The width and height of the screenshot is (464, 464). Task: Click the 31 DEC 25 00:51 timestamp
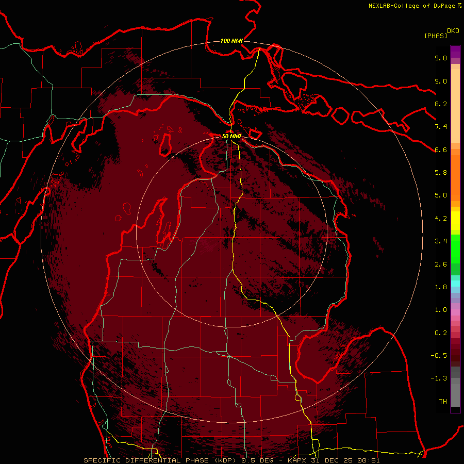345,460
